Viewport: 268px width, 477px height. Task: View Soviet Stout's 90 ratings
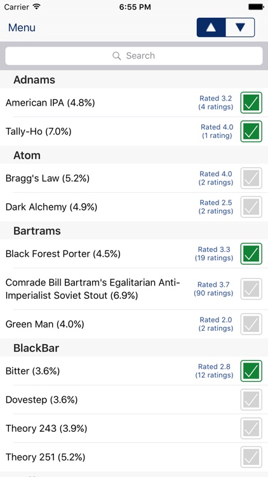(213, 289)
